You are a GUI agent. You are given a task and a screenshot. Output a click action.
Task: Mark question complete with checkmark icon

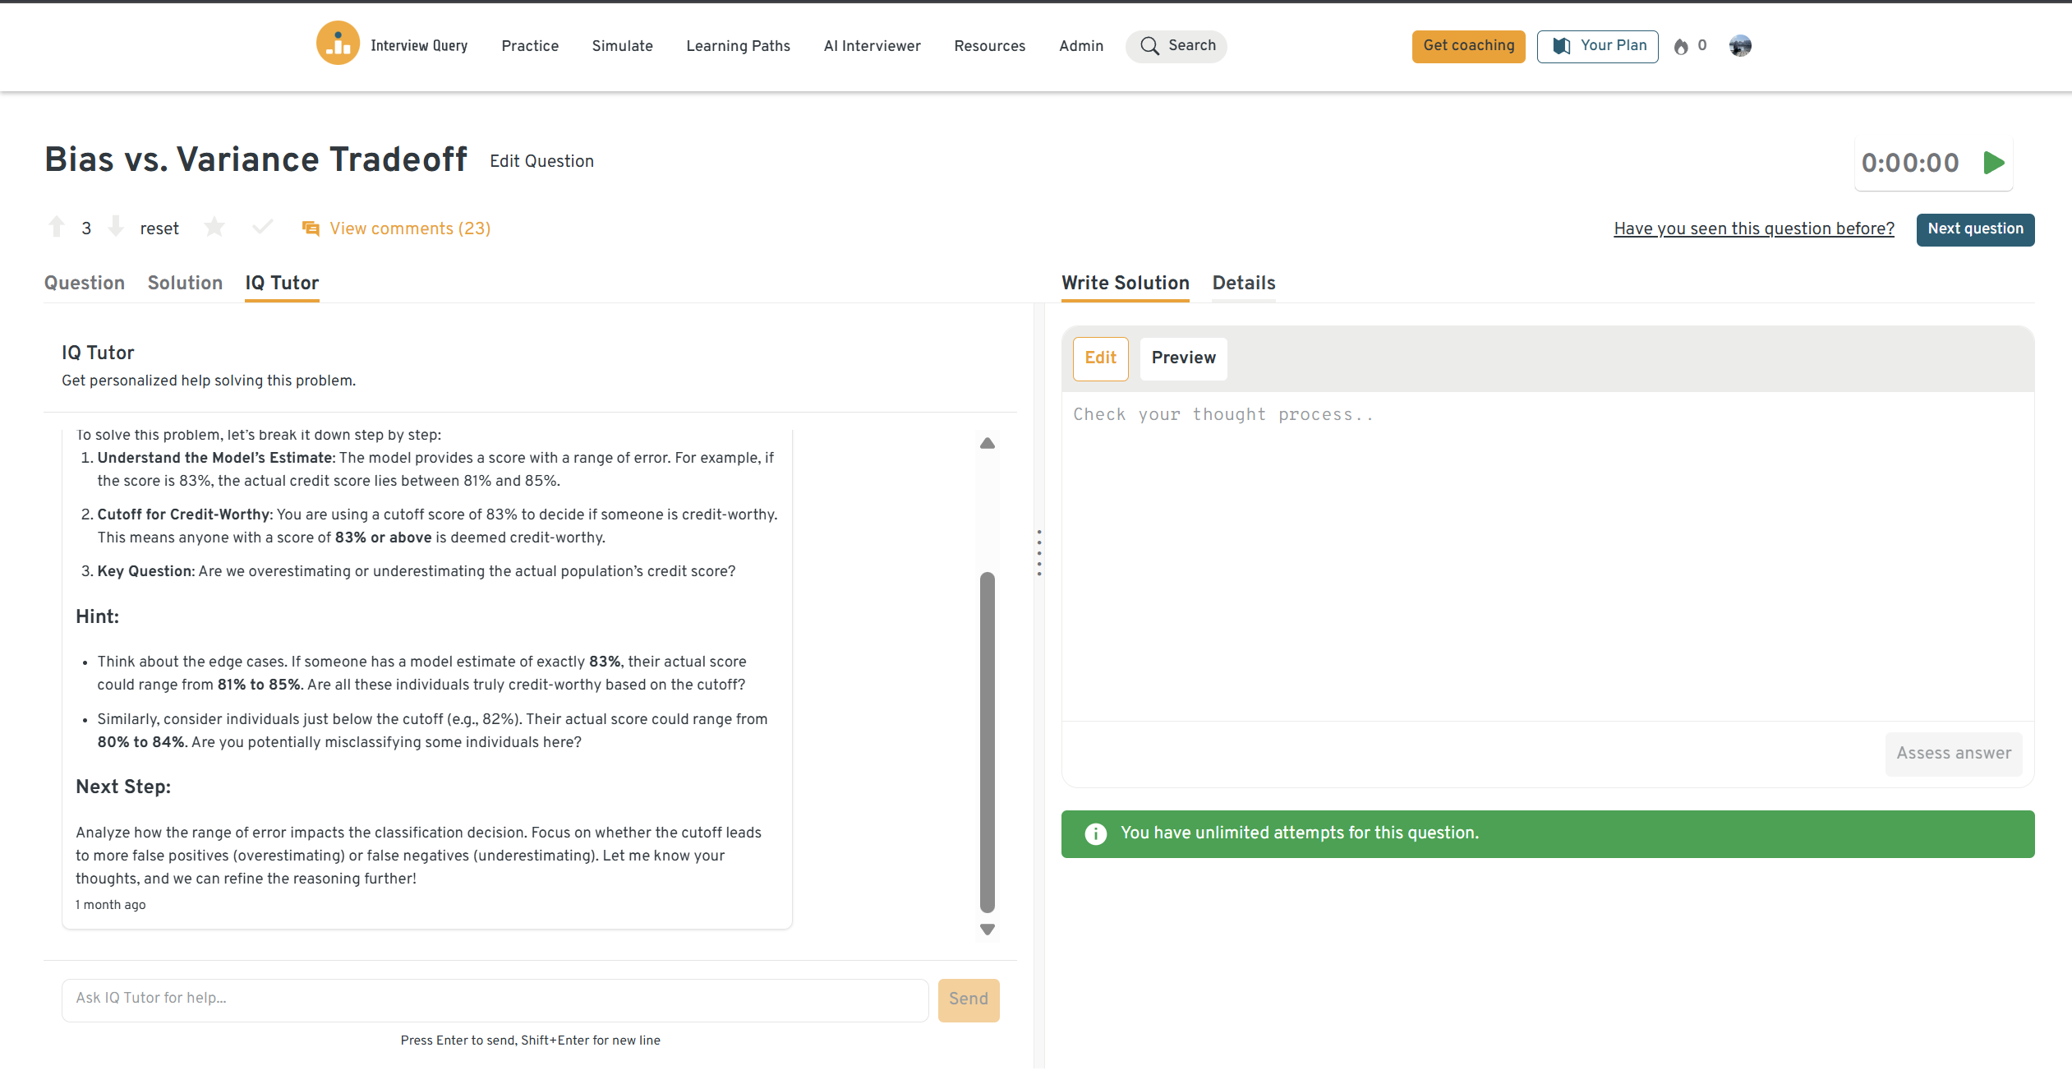pos(262,227)
